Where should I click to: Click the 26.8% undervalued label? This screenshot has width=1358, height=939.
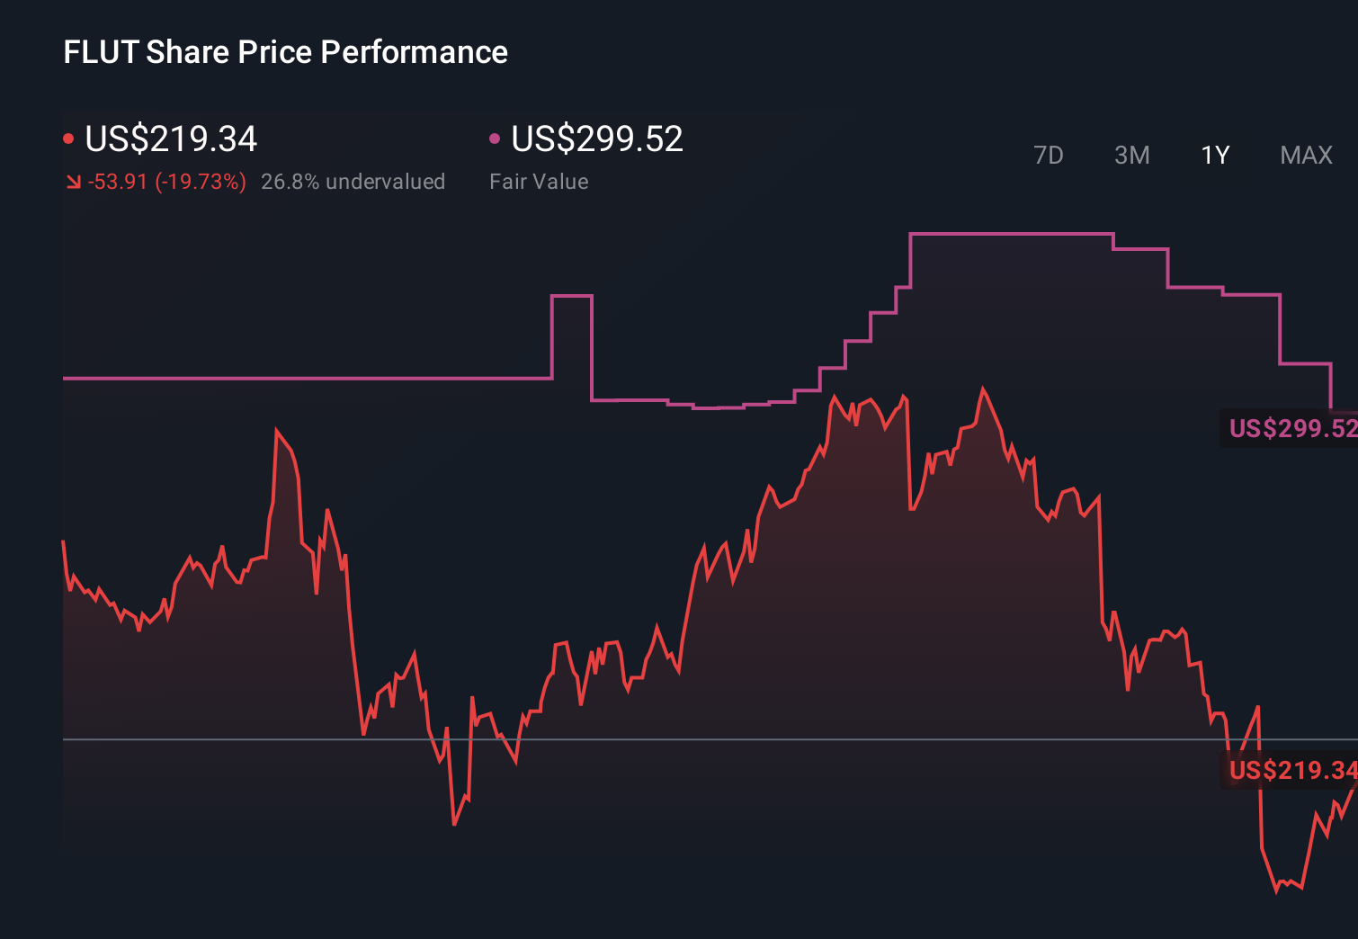(353, 182)
